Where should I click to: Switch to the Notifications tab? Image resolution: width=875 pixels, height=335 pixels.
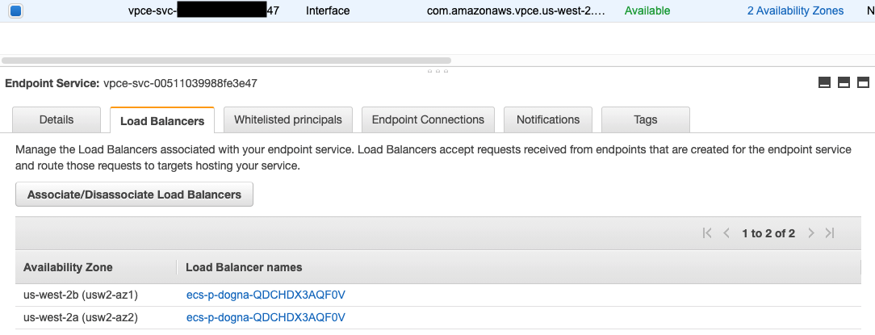(548, 119)
